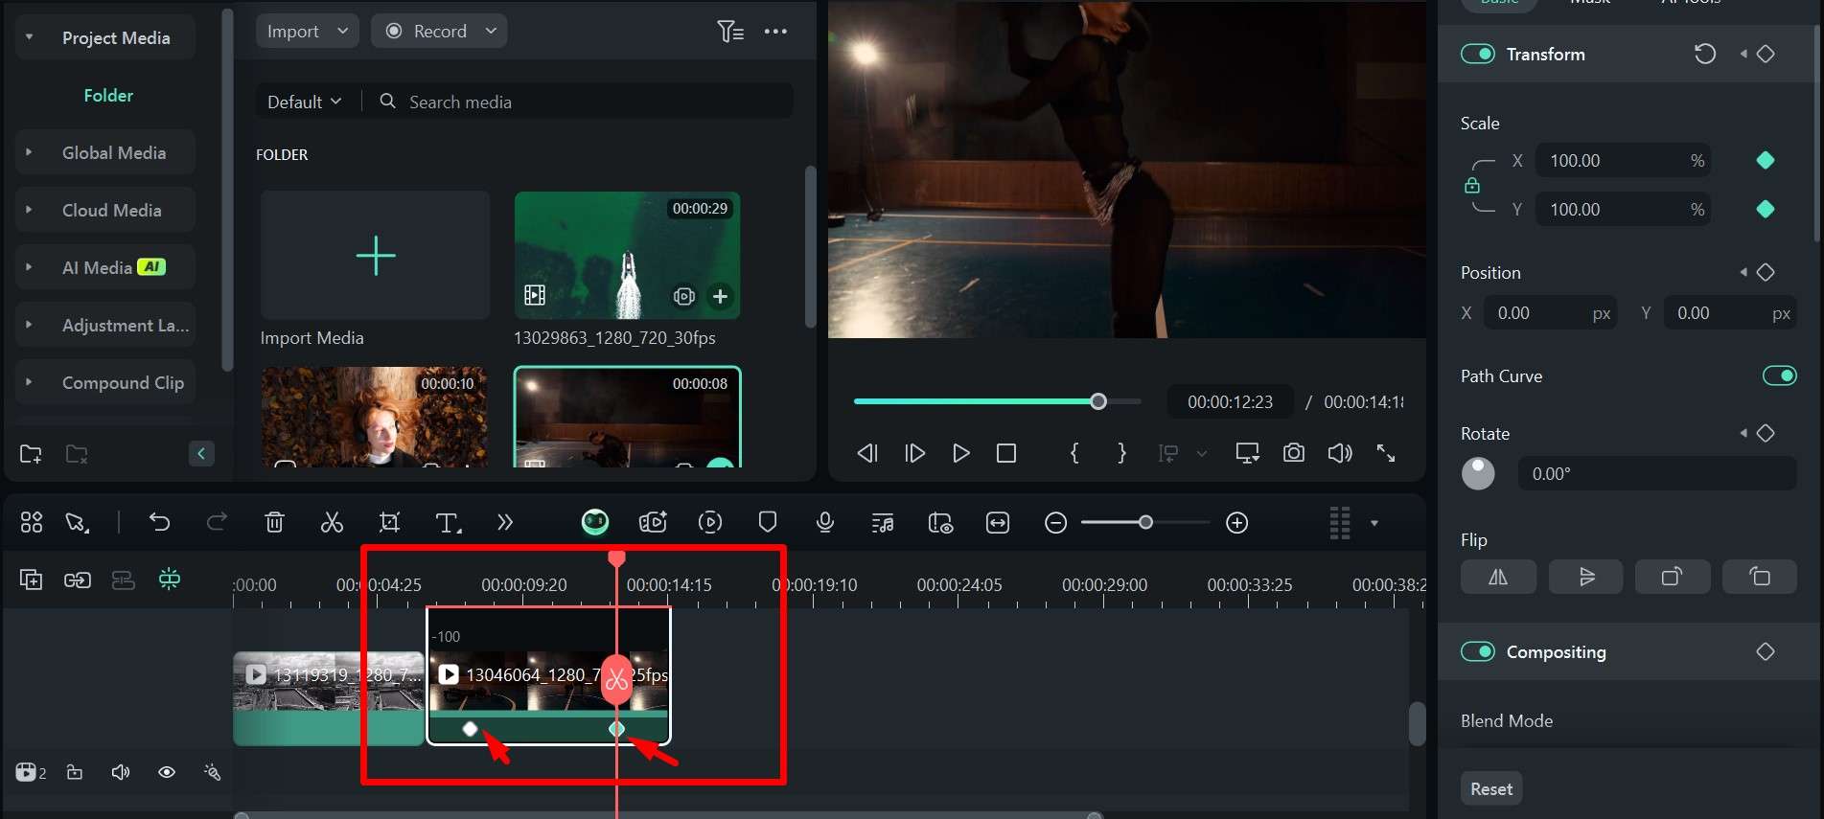Start voiceover recording with microphone icon
Image resolution: width=1824 pixels, height=819 pixels.
[824, 522]
